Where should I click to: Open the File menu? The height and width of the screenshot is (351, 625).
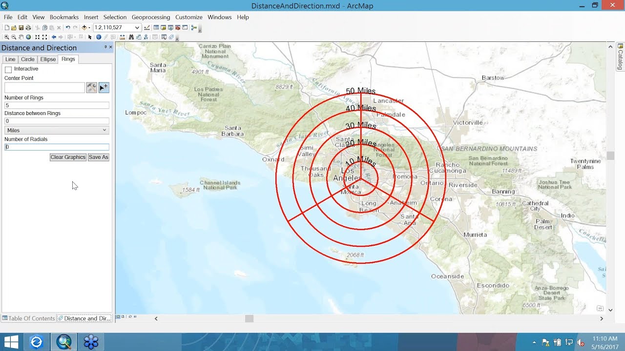pyautogui.click(x=8, y=17)
